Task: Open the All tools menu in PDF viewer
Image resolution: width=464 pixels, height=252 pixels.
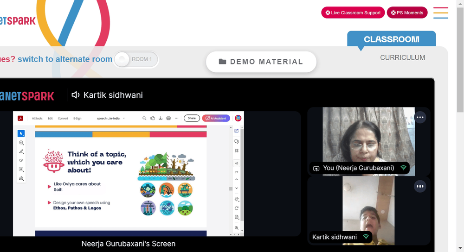Action: [x=37, y=118]
